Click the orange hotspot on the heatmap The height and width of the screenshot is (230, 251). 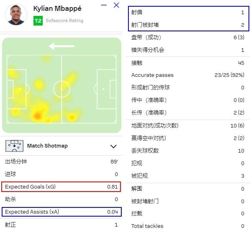point(37,115)
